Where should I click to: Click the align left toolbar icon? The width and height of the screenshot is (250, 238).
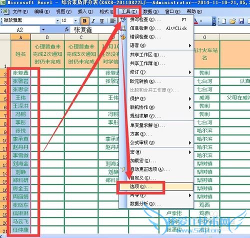click(113, 21)
